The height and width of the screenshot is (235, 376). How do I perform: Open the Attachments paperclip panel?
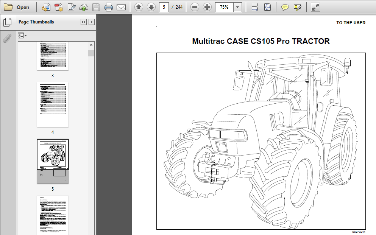(x=7, y=38)
